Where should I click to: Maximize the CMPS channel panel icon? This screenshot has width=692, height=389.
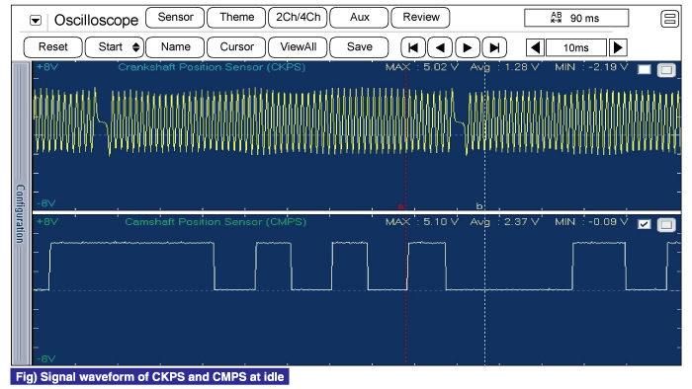coord(666,225)
